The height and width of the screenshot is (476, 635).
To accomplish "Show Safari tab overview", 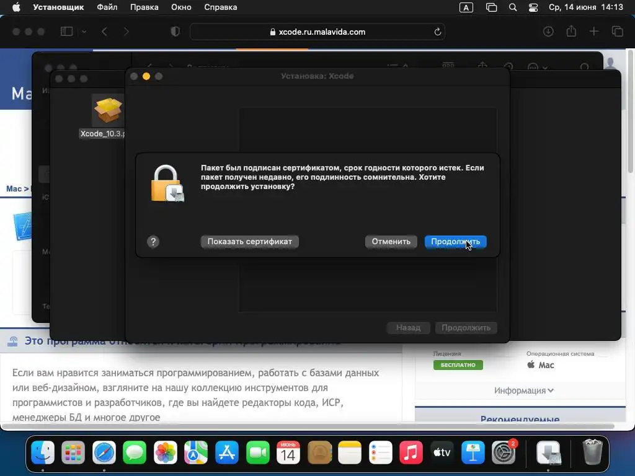I will pos(617,32).
